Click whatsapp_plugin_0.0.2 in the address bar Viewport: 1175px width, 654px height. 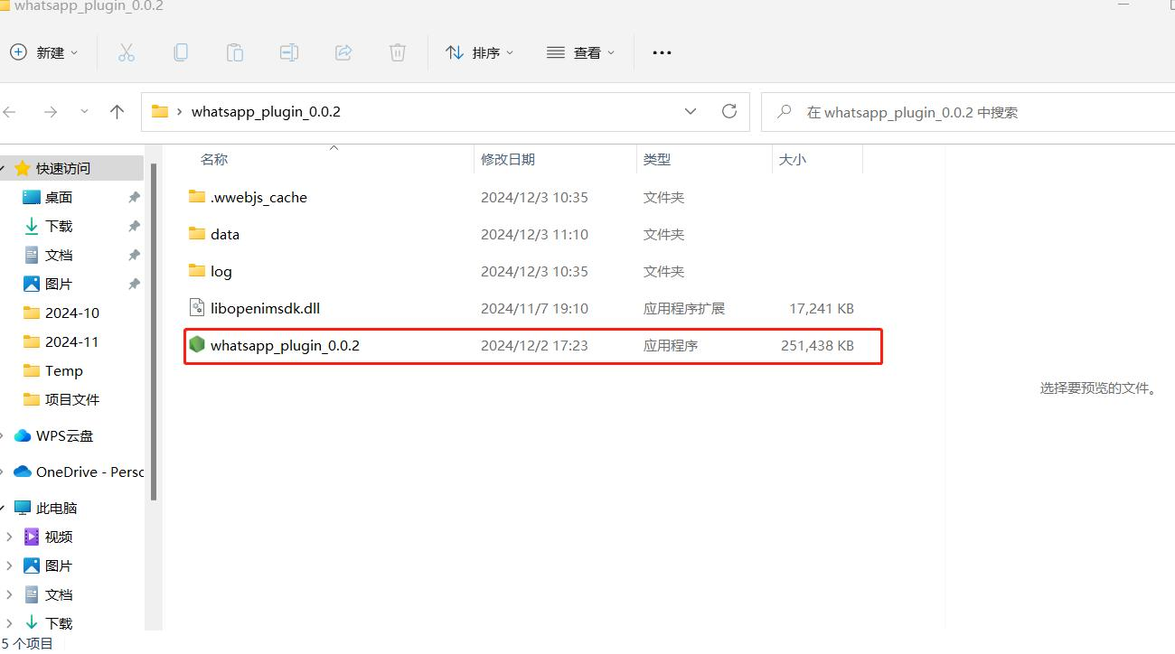266,112
